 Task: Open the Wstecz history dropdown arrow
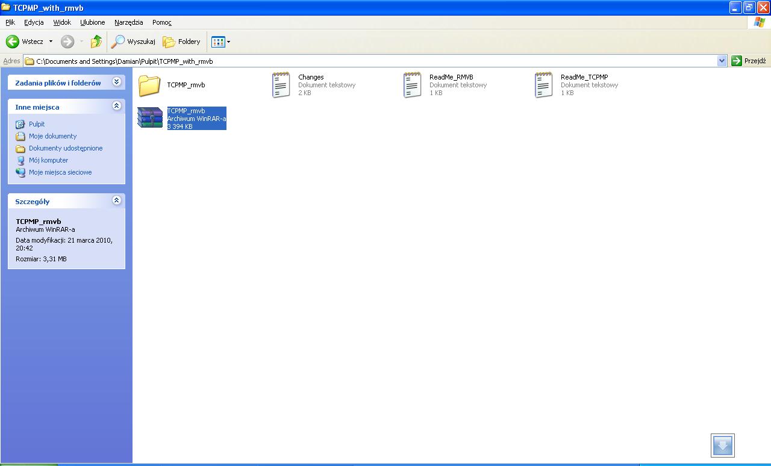click(x=51, y=42)
